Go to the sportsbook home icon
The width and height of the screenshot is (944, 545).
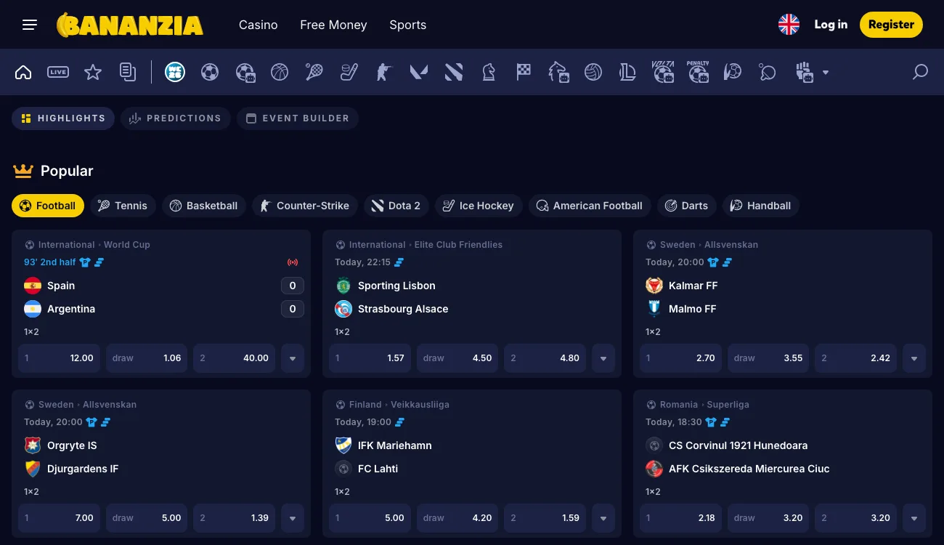tap(23, 72)
